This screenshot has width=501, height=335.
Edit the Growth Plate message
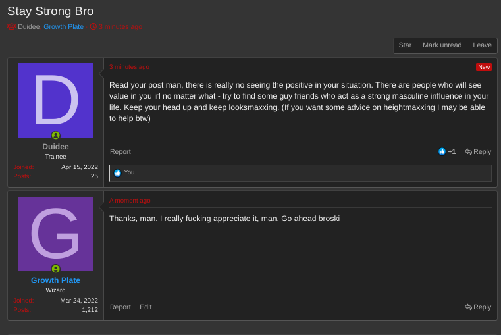pyautogui.click(x=145, y=307)
